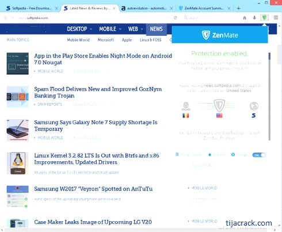
Task: Open the browser home page icon
Action: 245,18
